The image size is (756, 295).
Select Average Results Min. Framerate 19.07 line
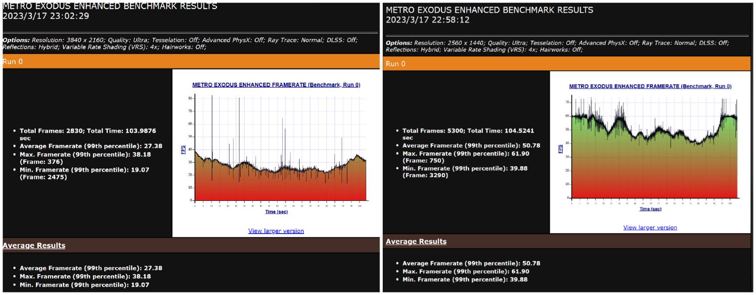click(x=84, y=285)
